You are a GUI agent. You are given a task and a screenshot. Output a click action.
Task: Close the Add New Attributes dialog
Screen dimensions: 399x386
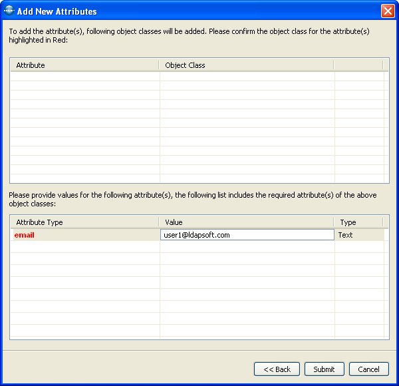(x=387, y=11)
